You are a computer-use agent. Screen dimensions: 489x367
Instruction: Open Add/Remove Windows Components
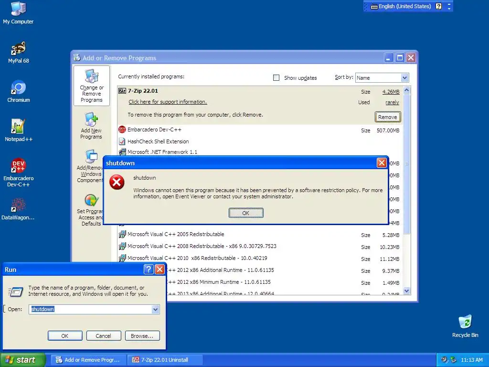[x=90, y=166]
